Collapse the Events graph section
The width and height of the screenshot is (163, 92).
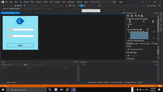coord(127,24)
